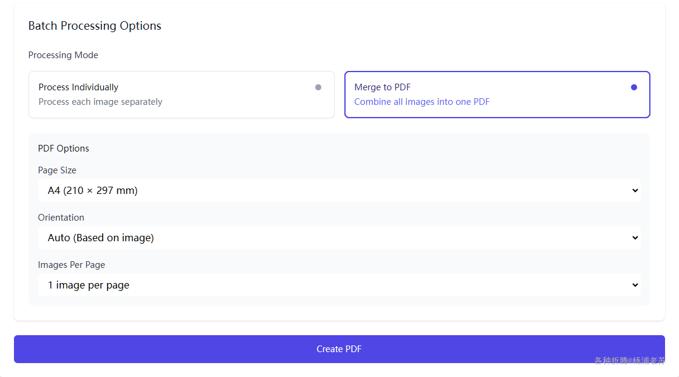Click the chevron arrow on Images Per Page
679x377 pixels.
pos(635,285)
